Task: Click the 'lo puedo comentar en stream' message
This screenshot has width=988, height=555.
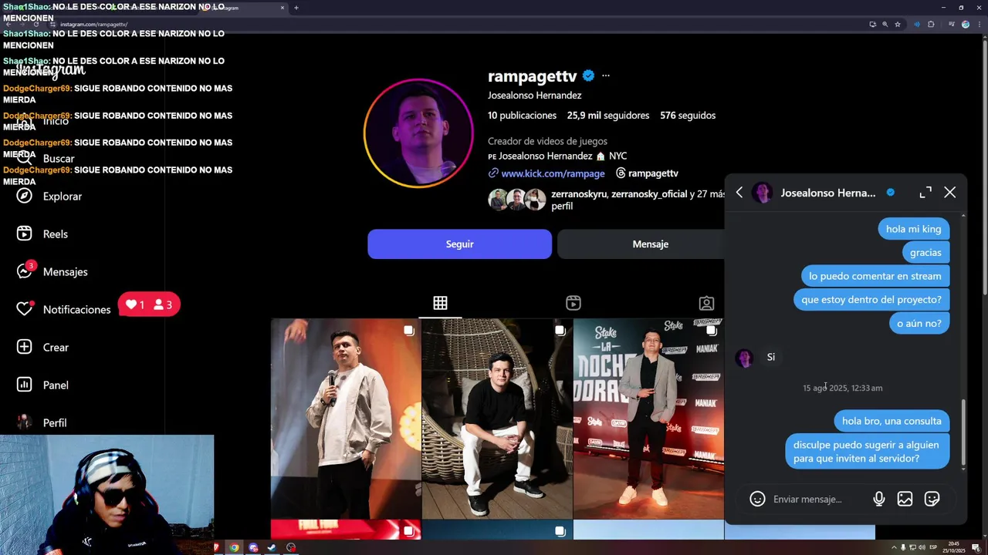Action: [875, 276]
